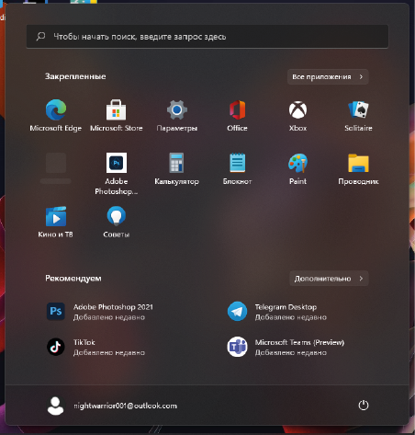The image size is (415, 435).
Task: Open Кино и ТВ app
Action: click(x=56, y=223)
